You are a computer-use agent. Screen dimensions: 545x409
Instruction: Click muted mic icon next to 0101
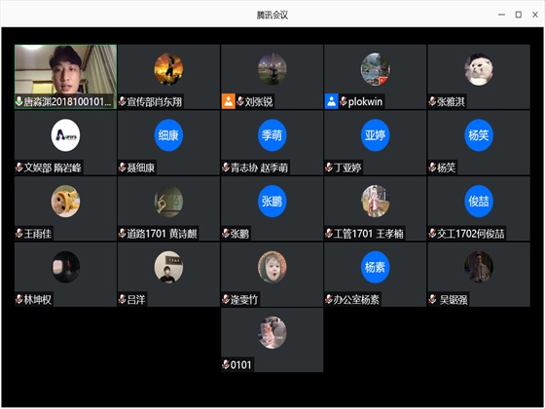click(x=226, y=364)
